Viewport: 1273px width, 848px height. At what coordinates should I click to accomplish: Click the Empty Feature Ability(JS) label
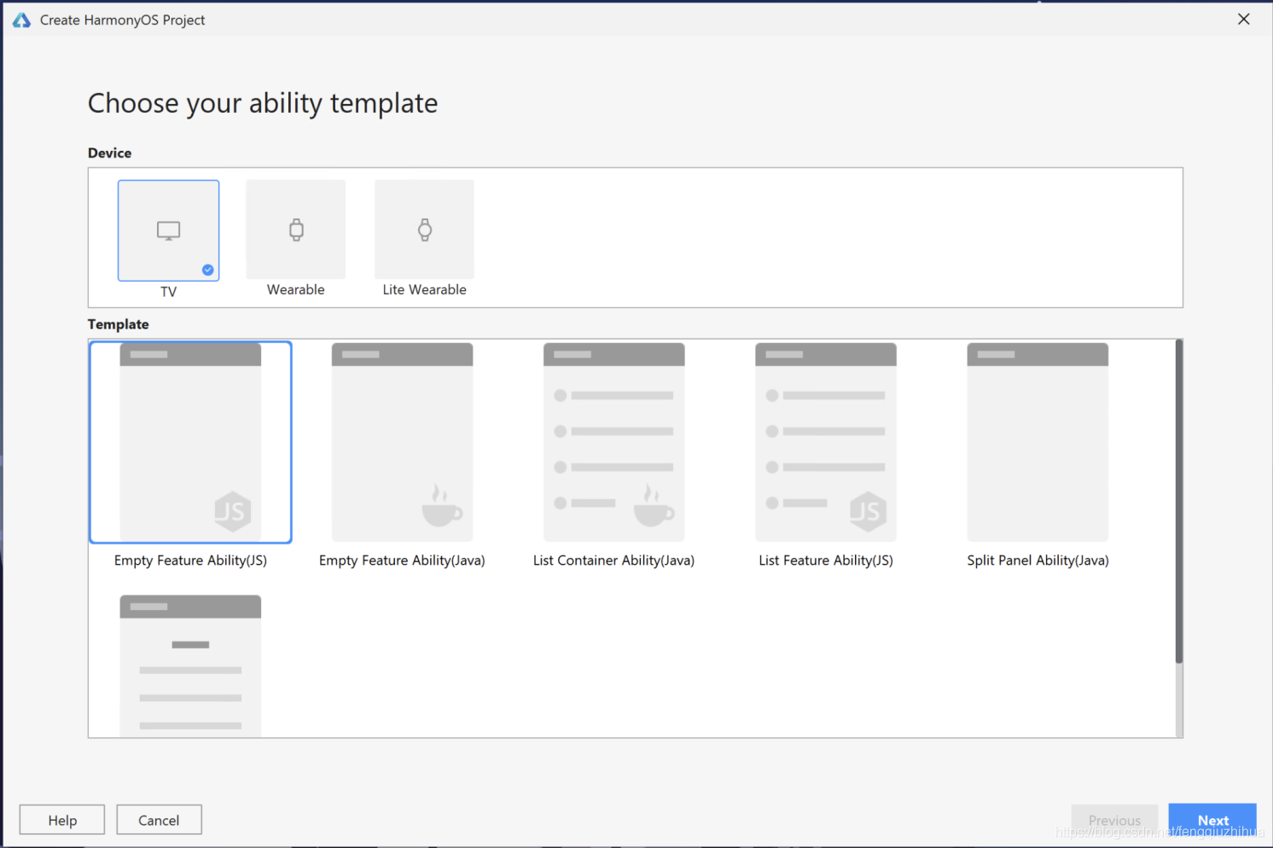tap(190, 560)
